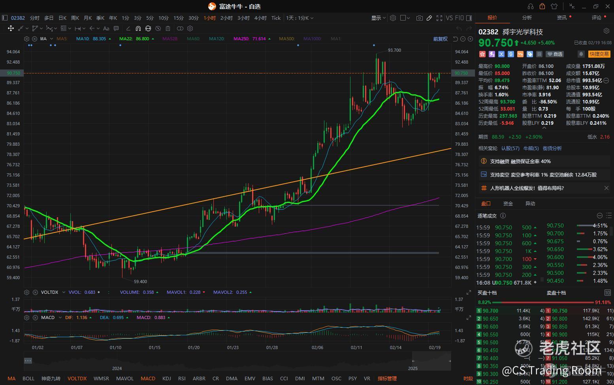Expand the VOLTDX indicator dropdown
This screenshot has height=385, width=614.
[64, 292]
